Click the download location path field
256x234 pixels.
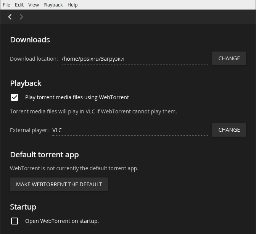tap(135, 59)
